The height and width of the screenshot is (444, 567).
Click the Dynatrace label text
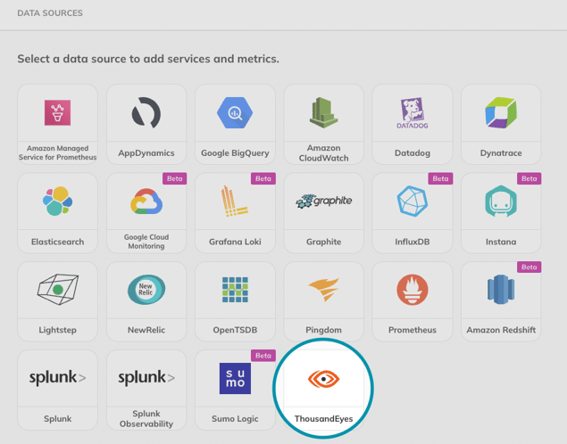[501, 153]
